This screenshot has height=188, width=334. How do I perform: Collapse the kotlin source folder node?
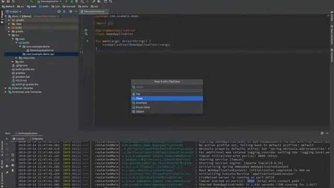point(16,43)
